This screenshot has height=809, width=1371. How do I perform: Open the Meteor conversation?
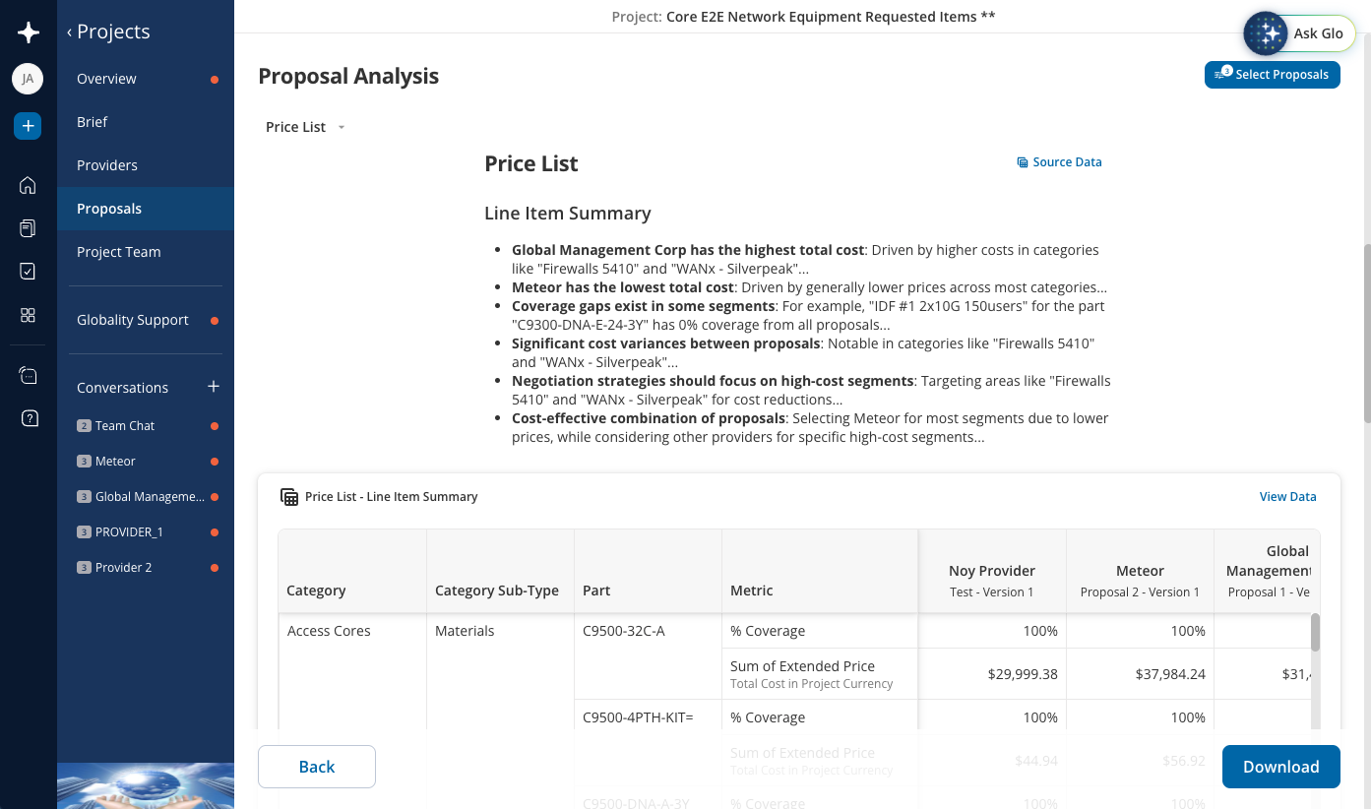pyautogui.click(x=146, y=462)
